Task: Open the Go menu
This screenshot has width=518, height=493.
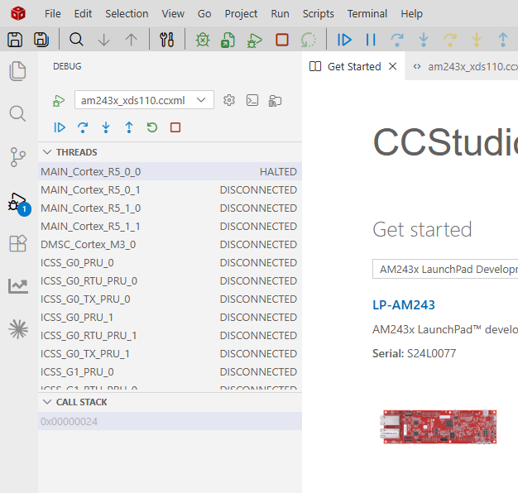Action: click(x=204, y=13)
